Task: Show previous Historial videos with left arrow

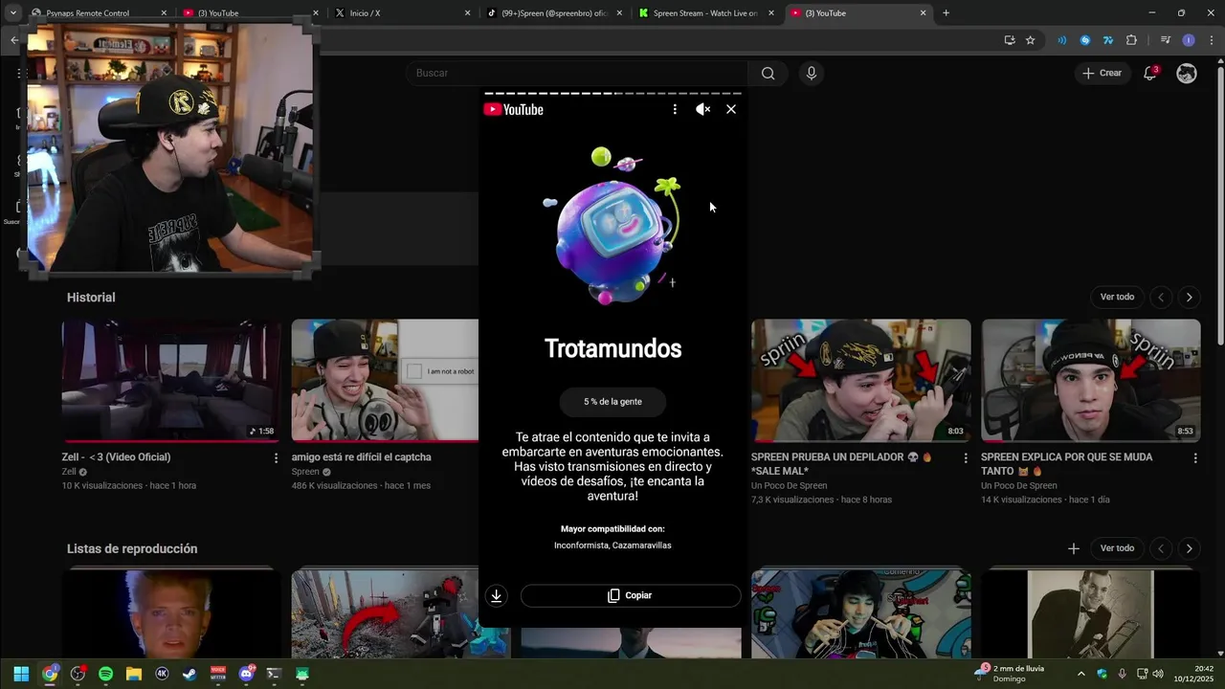Action: point(1161,297)
